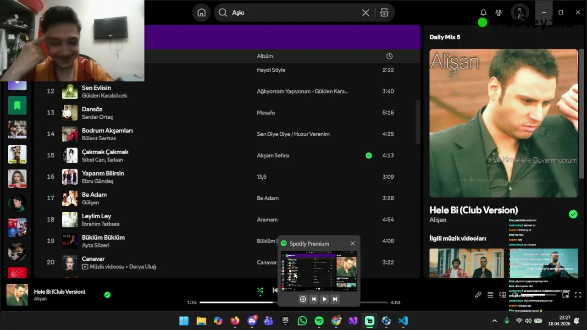Open the microphone indicator in the system tray
The height and width of the screenshot is (330, 587).
[x=507, y=321]
